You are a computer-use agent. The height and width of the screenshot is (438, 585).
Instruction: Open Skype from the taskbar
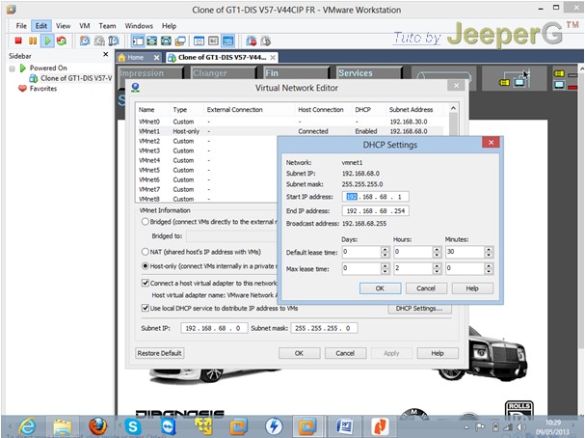133,426
